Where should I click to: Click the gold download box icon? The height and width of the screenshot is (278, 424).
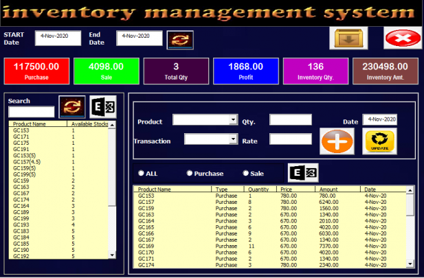[351, 38]
